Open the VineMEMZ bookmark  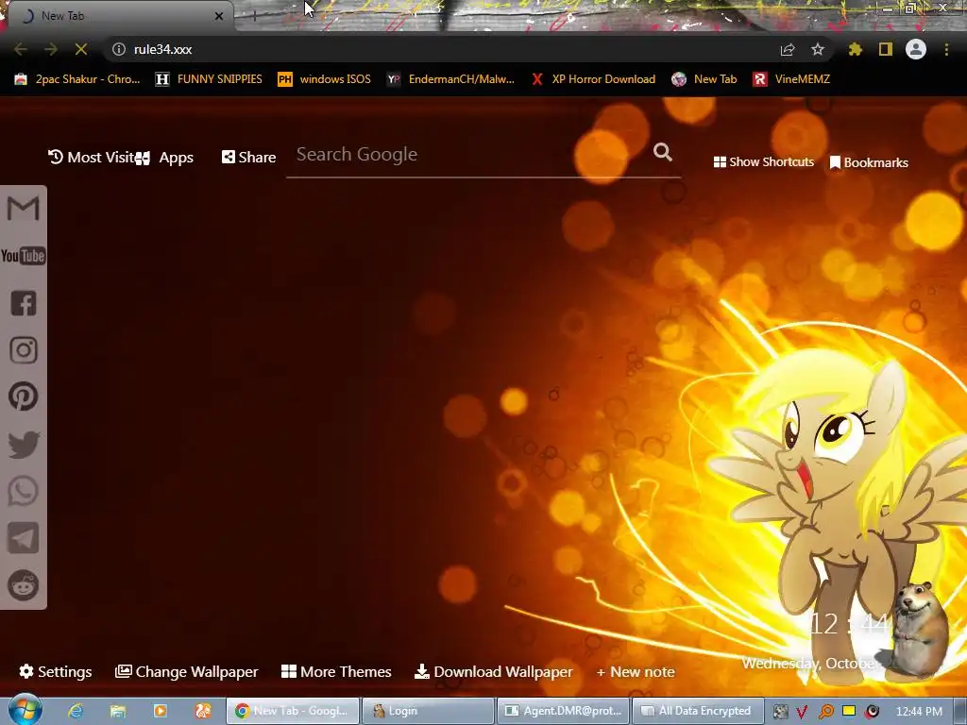792,79
